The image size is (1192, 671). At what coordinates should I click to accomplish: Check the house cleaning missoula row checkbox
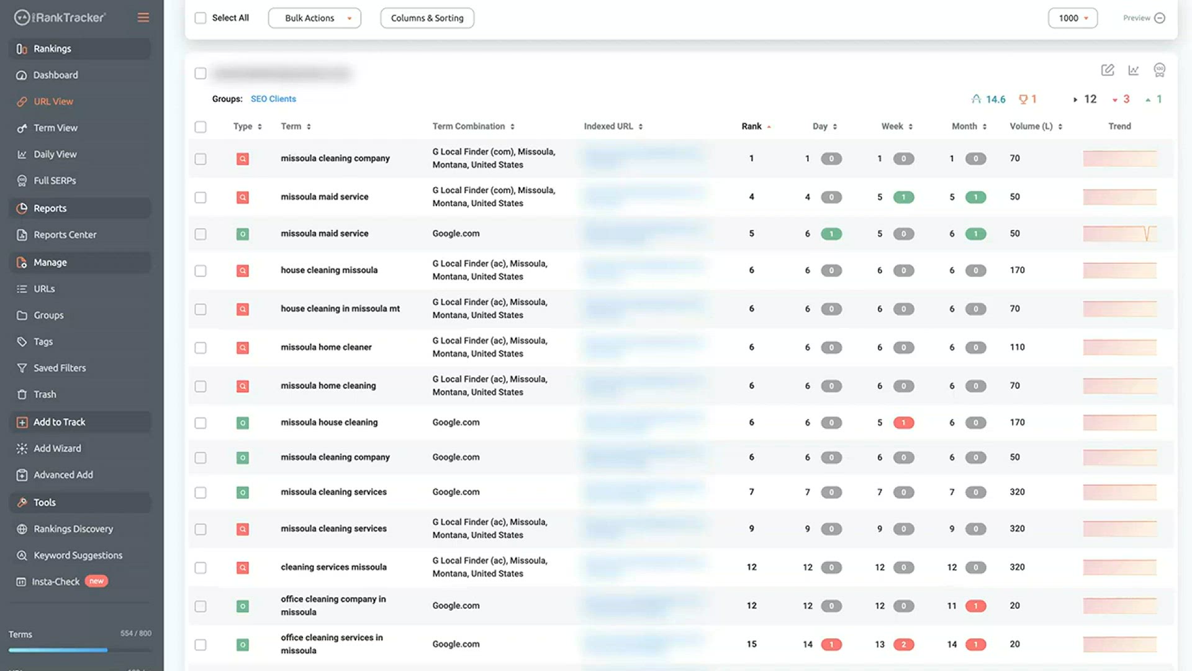pyautogui.click(x=201, y=271)
